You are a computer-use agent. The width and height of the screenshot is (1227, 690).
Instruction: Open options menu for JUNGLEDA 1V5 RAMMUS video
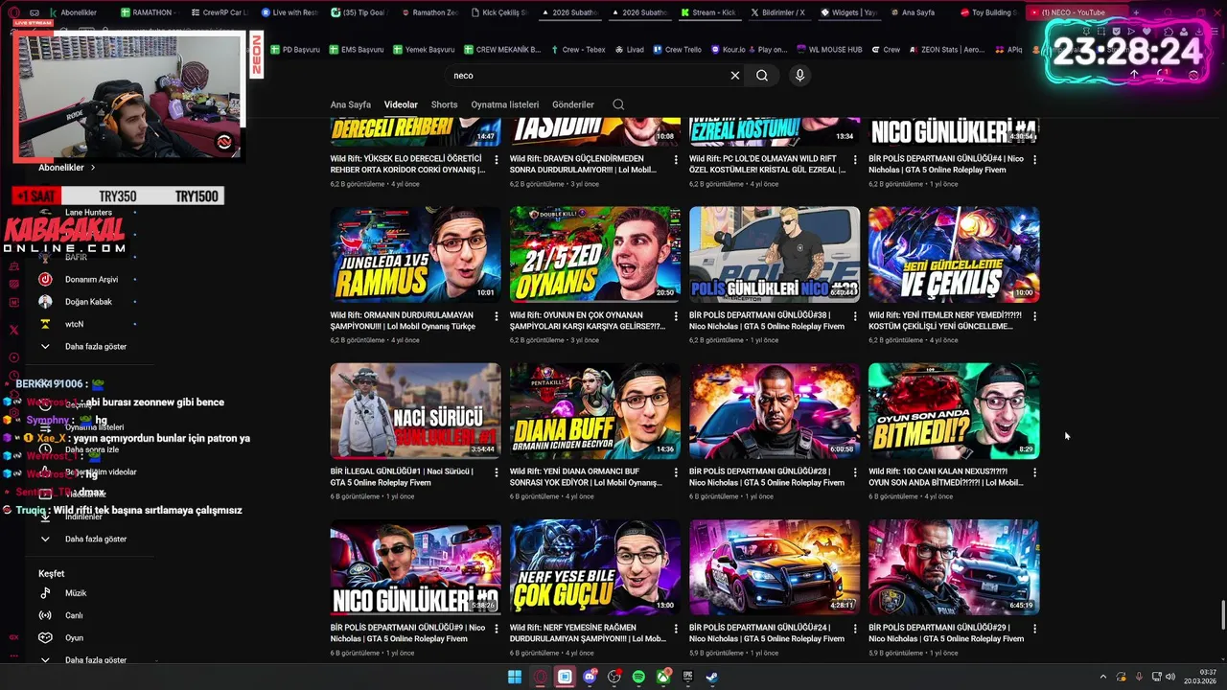[497, 315]
